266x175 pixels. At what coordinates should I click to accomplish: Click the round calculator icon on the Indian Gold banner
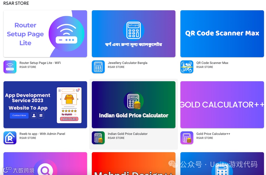(x=134, y=101)
